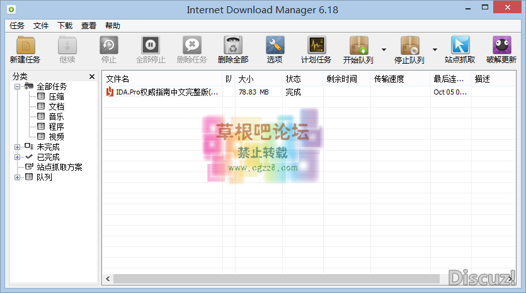Click the 停止 (stop) toolbar icon
526x293 pixels.
point(109,45)
